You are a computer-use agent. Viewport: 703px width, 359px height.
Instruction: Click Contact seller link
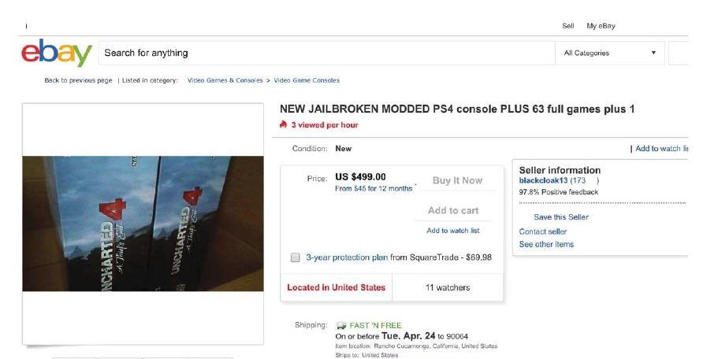(x=543, y=231)
